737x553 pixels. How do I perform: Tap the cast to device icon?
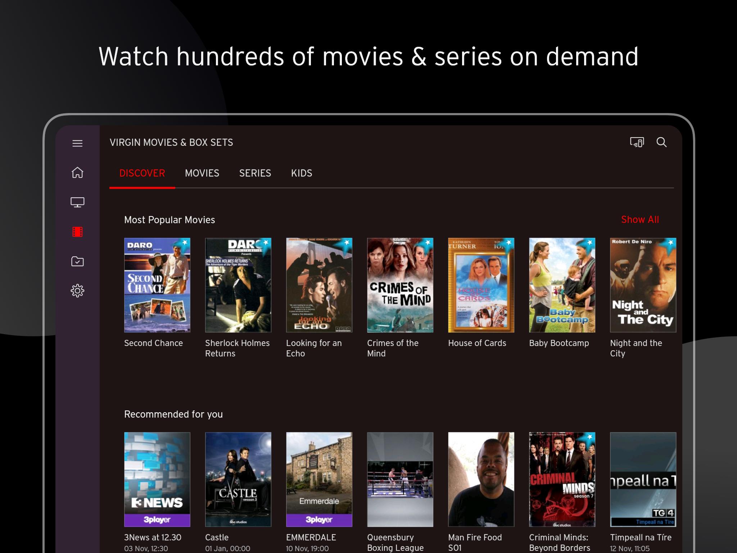[x=637, y=143]
